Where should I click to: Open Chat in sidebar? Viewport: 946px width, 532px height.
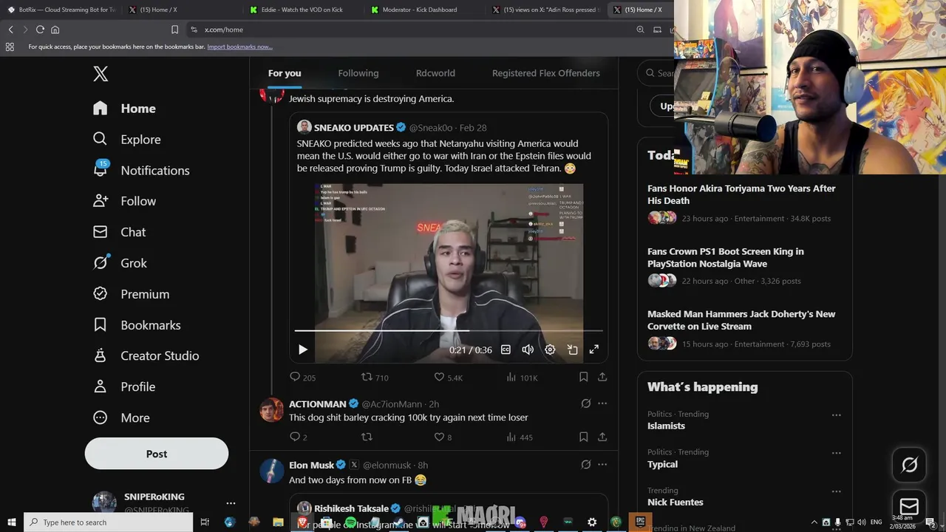pos(119,232)
